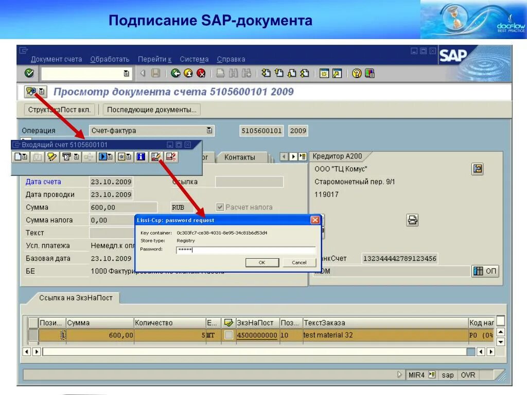Image resolution: width=527 pixels, height=395 pixels.
Task: Click the Sign document icon
Action: 155,156
